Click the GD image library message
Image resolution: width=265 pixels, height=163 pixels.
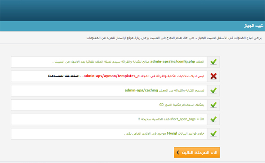pos(181,105)
